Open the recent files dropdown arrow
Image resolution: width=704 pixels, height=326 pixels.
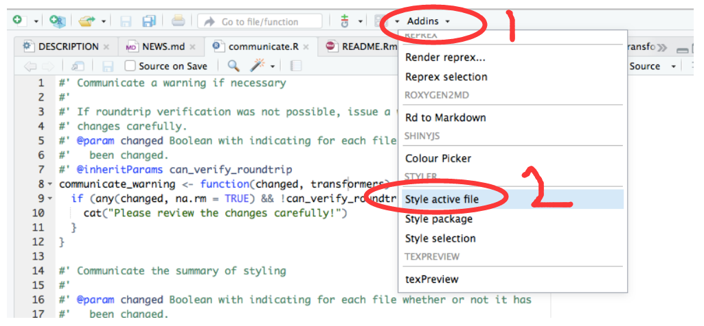click(103, 22)
